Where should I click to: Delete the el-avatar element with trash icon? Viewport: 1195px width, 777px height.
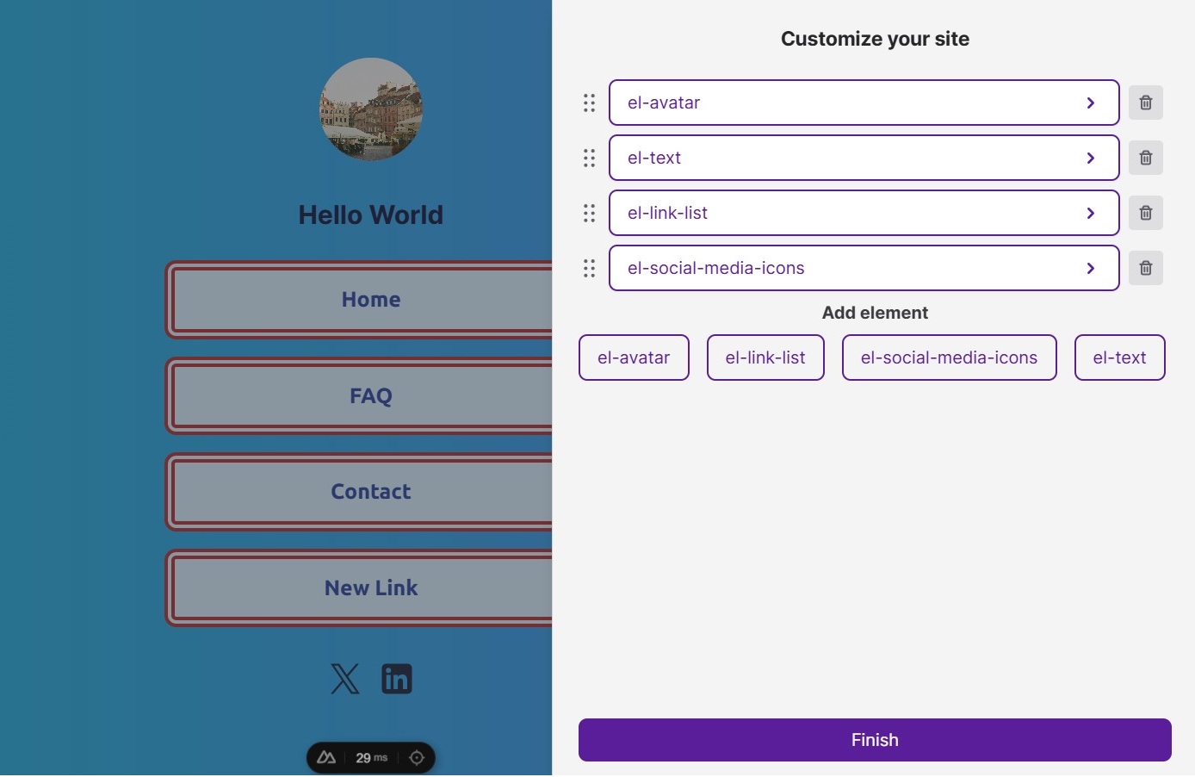[1145, 103]
